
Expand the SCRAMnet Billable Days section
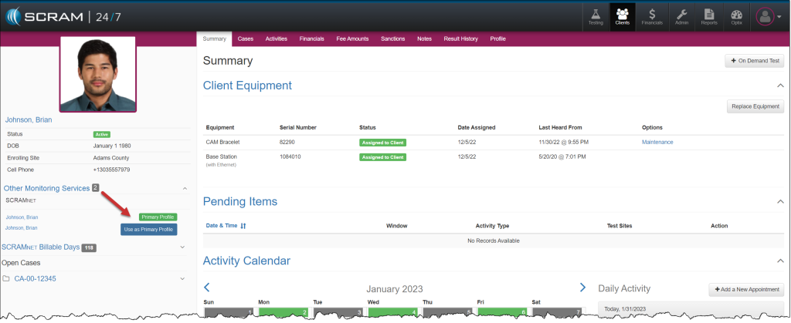tap(182, 247)
